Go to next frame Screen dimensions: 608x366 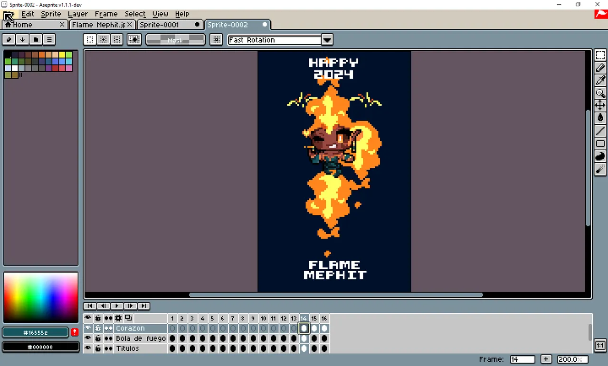pos(130,306)
